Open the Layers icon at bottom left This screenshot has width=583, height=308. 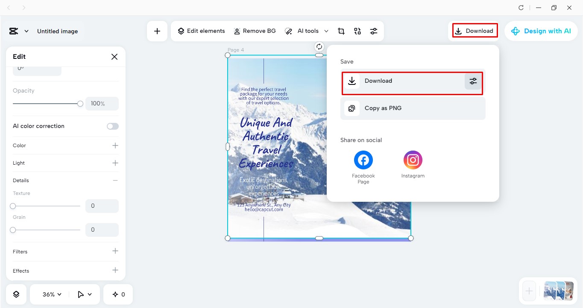click(x=16, y=294)
